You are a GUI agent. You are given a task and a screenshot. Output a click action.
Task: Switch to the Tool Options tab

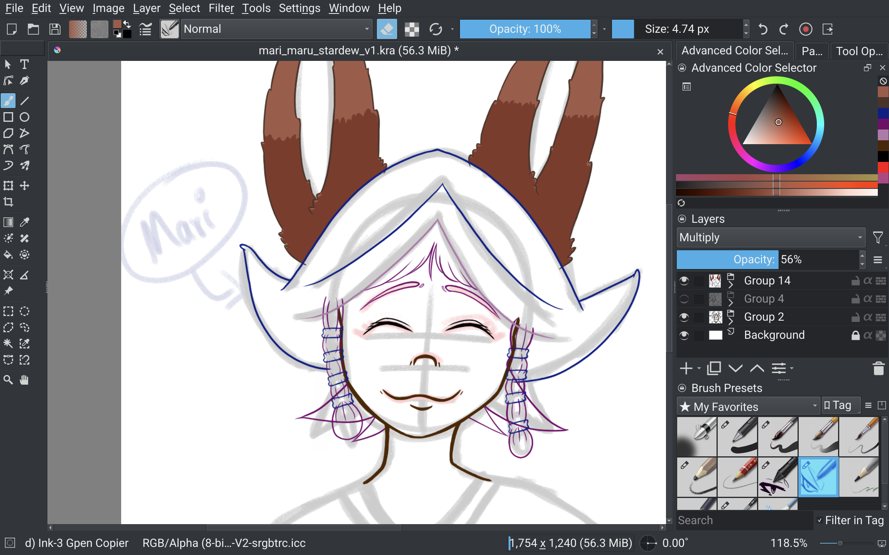click(859, 51)
